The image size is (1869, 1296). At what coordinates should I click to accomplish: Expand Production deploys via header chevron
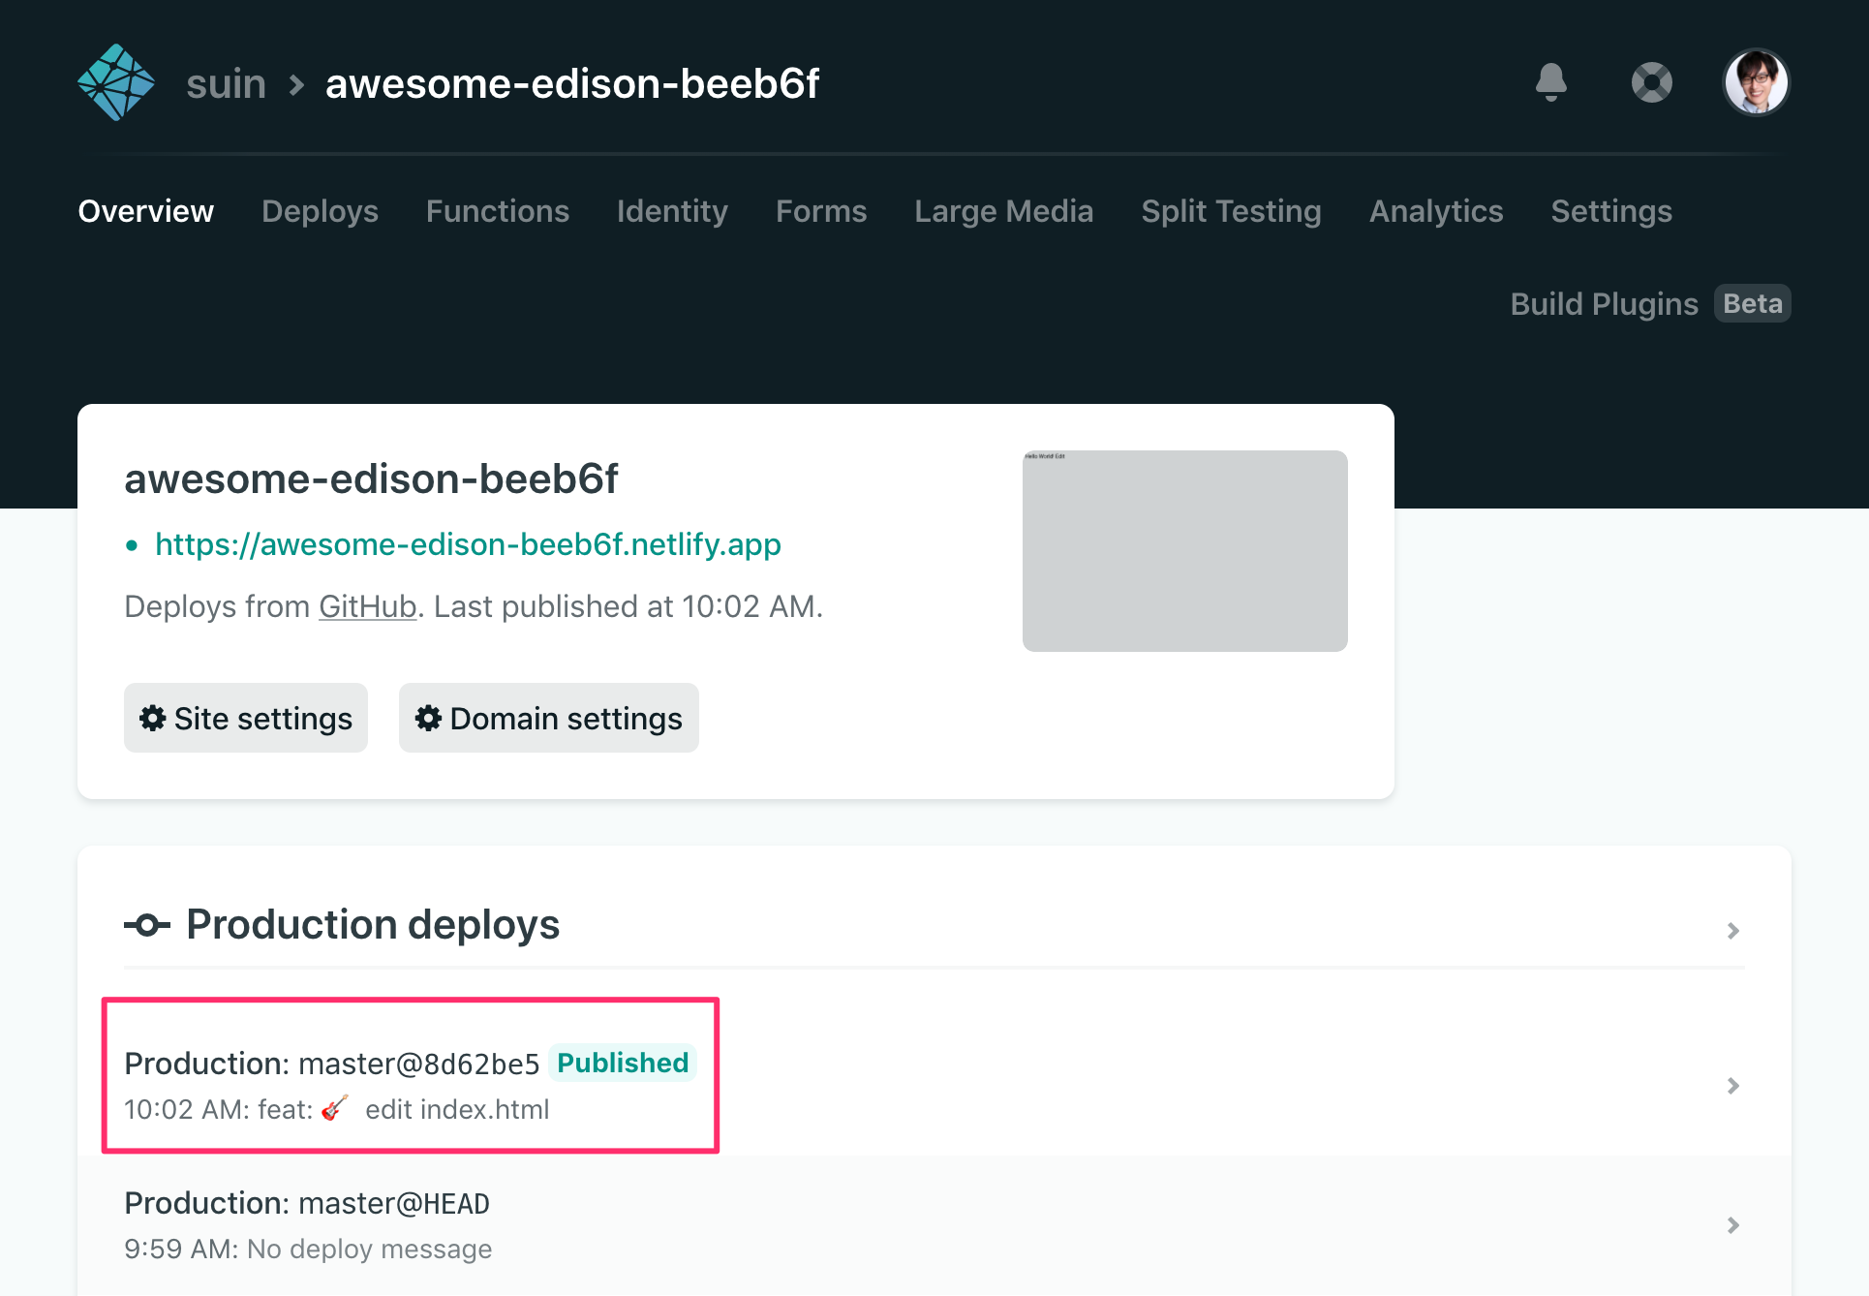(x=1733, y=931)
